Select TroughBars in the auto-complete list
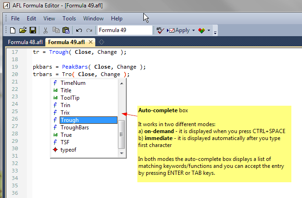Viewport: 302px width, 198px height. (75, 128)
